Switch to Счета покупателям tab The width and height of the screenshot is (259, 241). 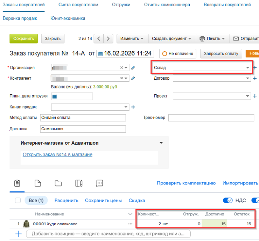pyautogui.click(x=78, y=5)
